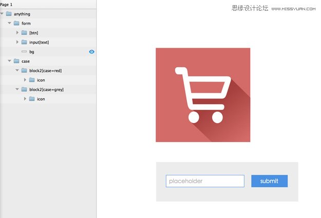Click folder icon of icon under block2[case=red]
The image size is (321, 218).
tap(32, 80)
